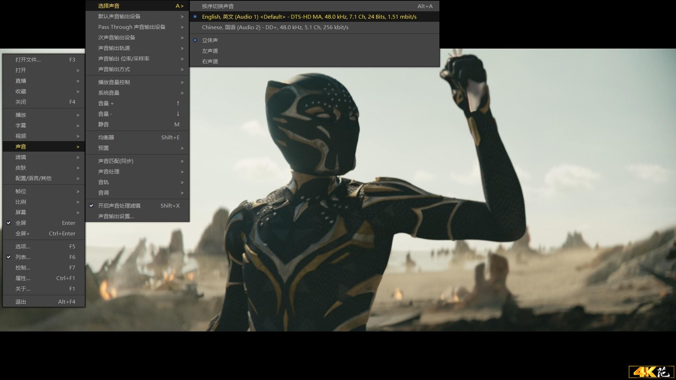Open 控制... control panel F7
This screenshot has width=676, height=380.
[x=44, y=267]
